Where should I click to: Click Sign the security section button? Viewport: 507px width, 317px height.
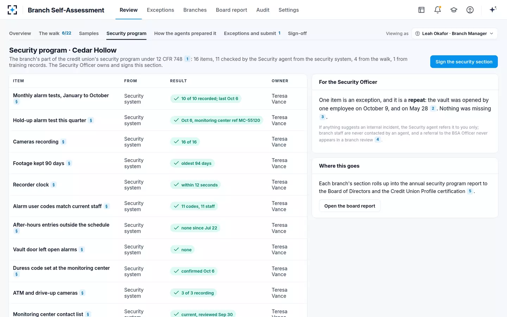[464, 62]
